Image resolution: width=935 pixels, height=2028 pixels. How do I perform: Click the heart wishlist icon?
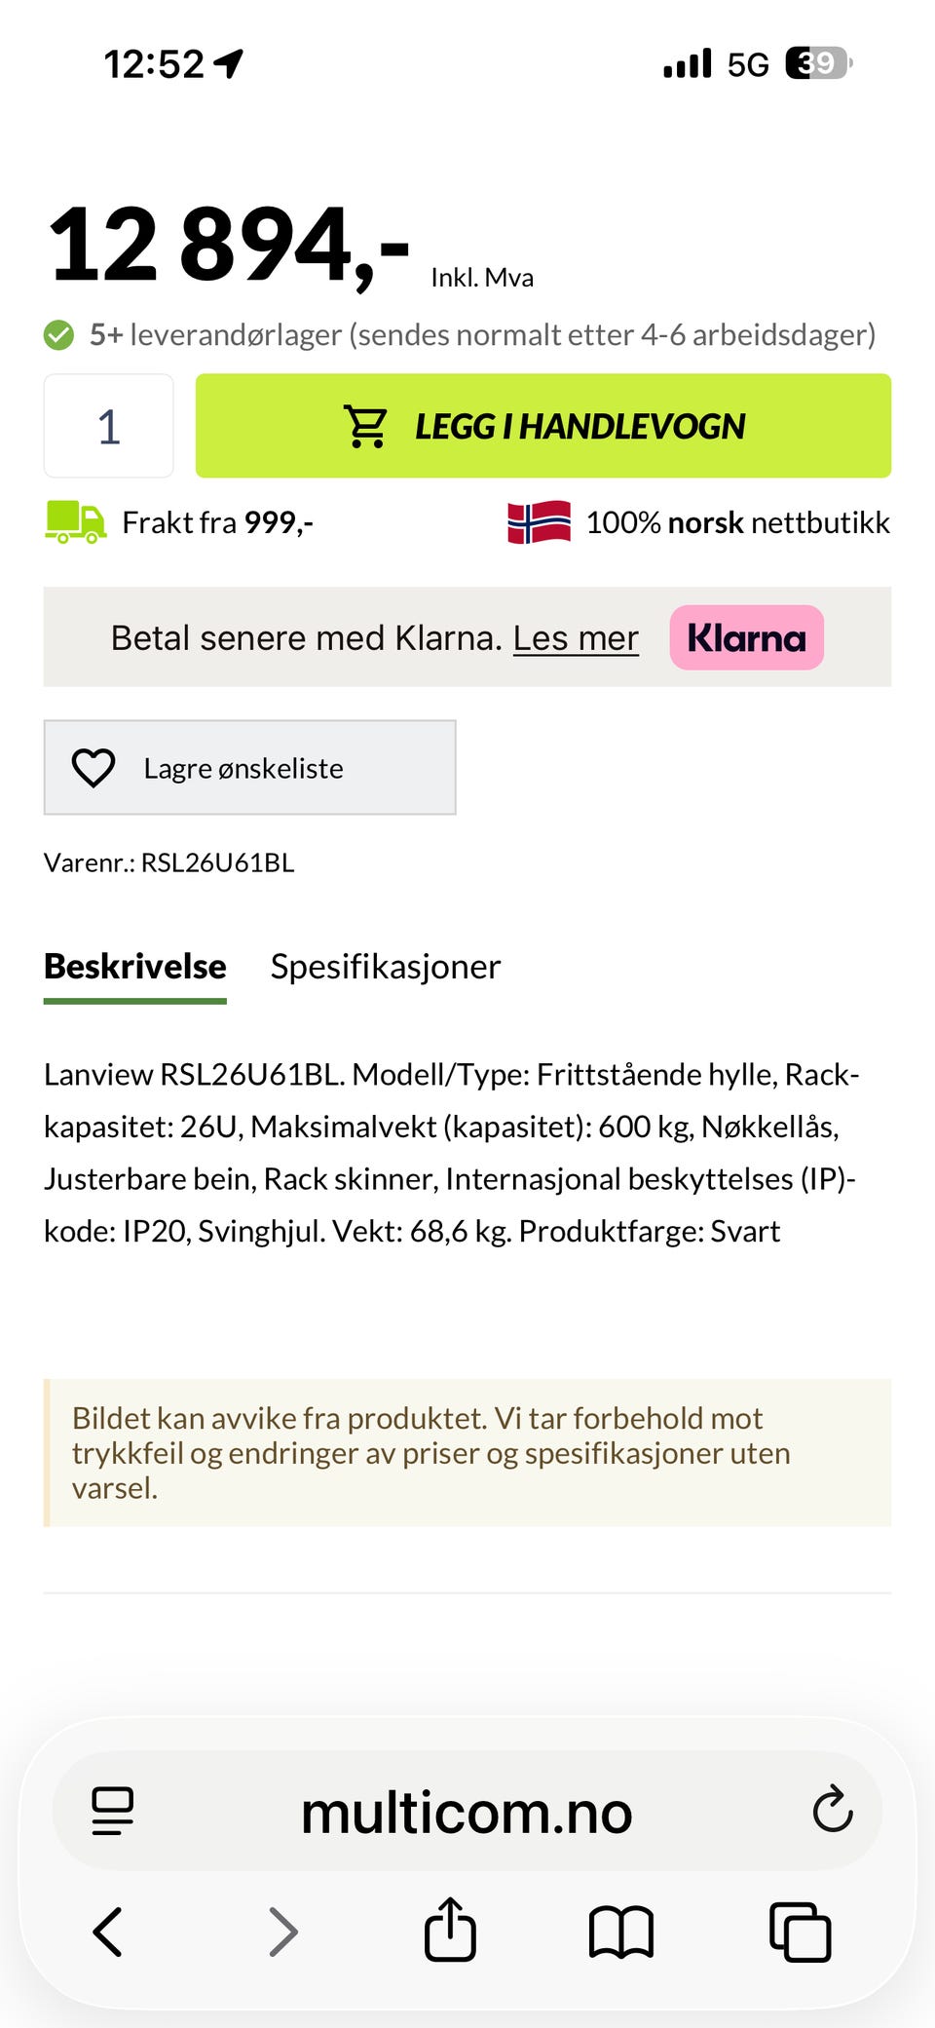click(x=93, y=768)
